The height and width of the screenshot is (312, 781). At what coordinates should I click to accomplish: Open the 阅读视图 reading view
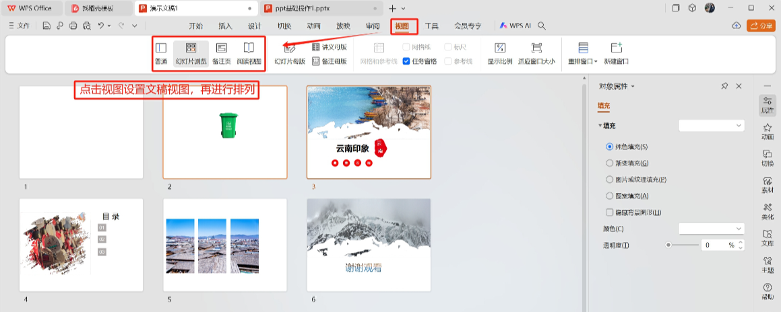249,53
